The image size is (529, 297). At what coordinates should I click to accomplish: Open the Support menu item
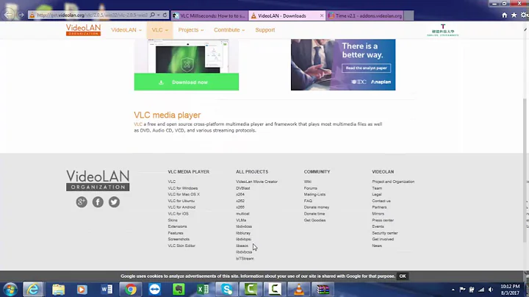coord(264,29)
